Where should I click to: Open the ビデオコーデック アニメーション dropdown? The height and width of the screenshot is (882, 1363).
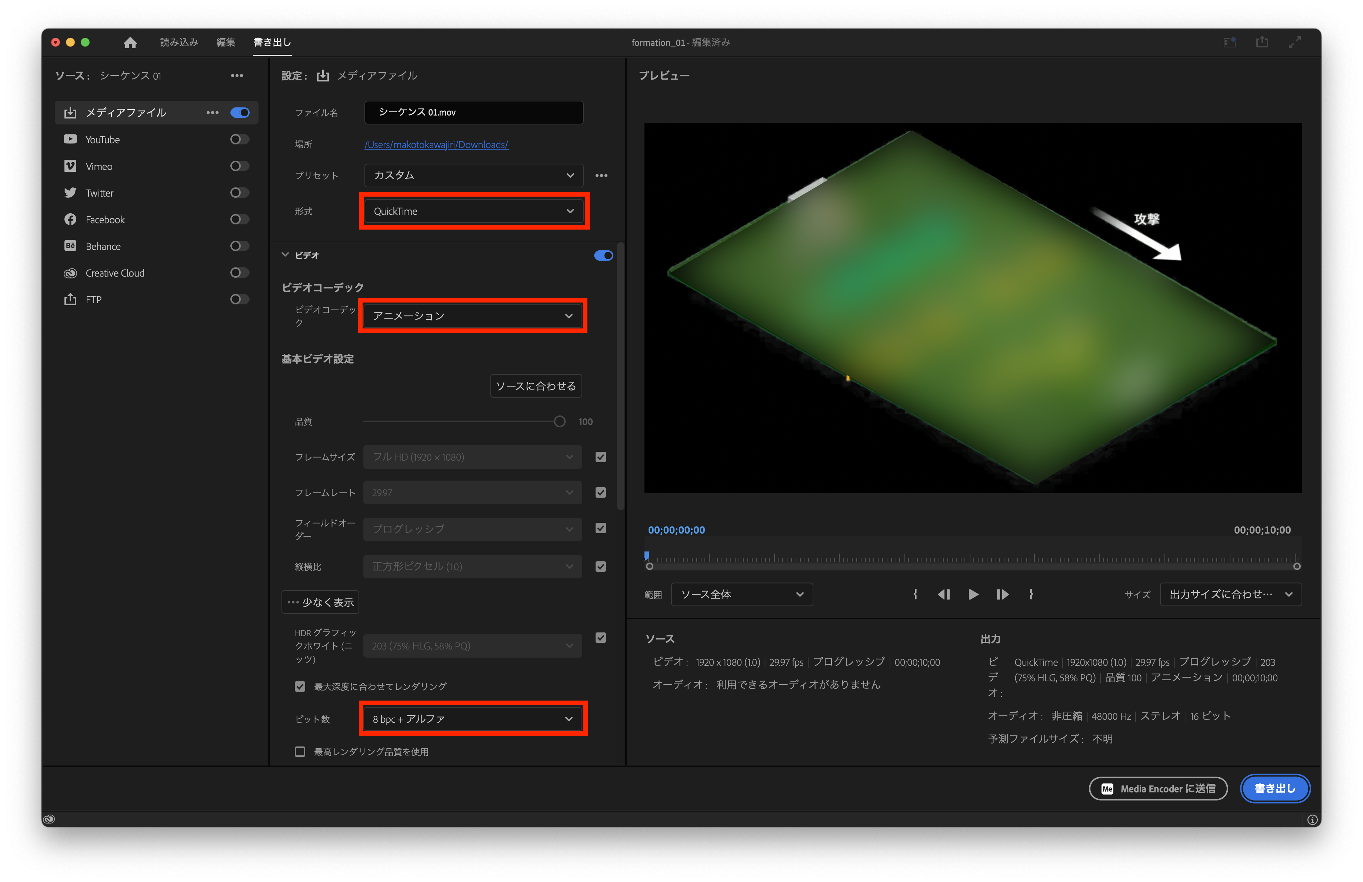tap(473, 315)
